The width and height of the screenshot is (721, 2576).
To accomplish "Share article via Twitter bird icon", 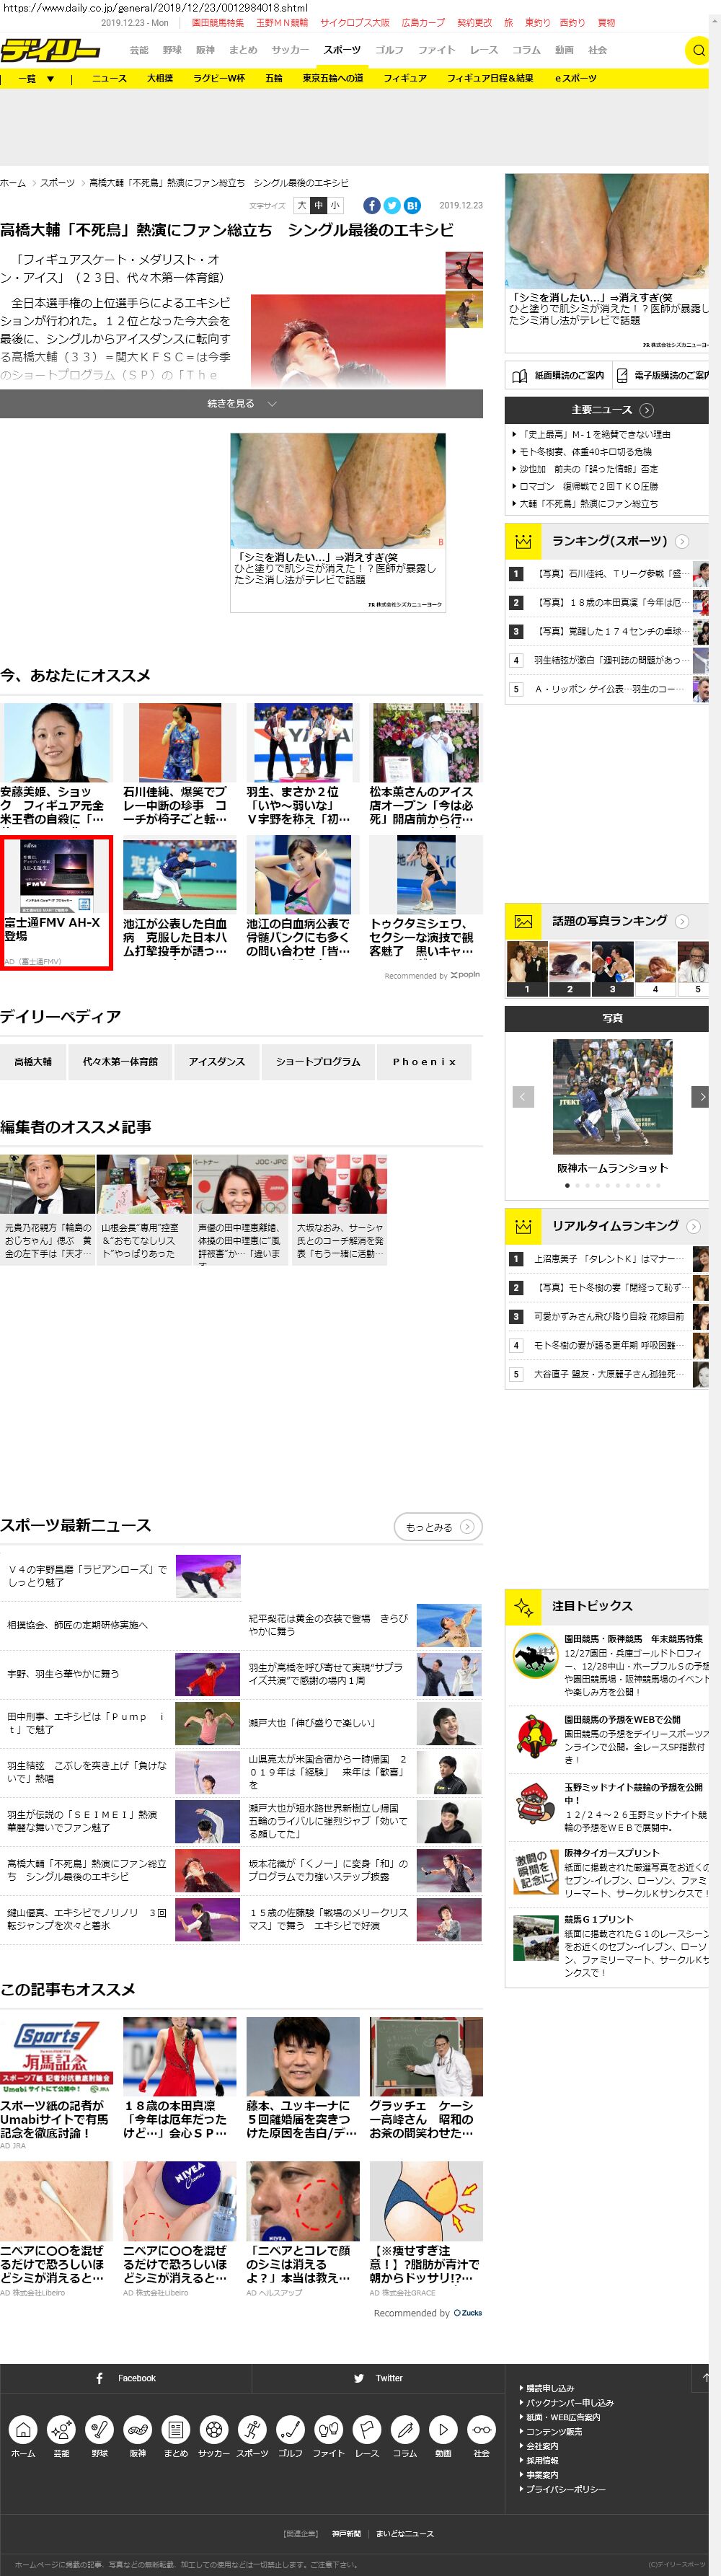I will coord(392,205).
